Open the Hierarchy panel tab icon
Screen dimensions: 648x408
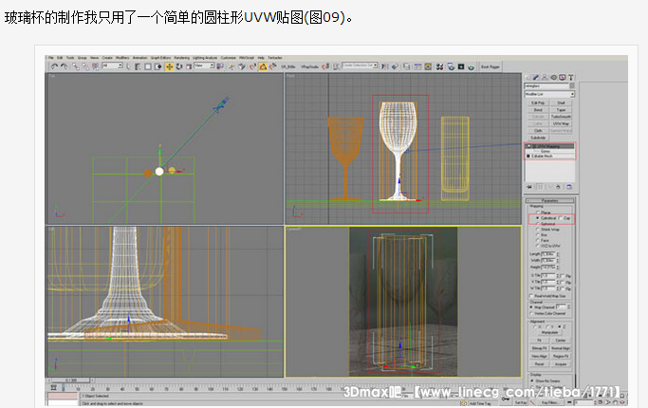pyautogui.click(x=545, y=77)
